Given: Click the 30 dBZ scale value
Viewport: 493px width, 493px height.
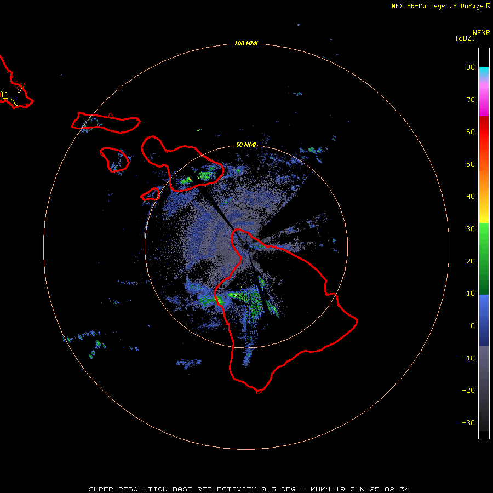Looking at the screenshot, I should 471,229.
